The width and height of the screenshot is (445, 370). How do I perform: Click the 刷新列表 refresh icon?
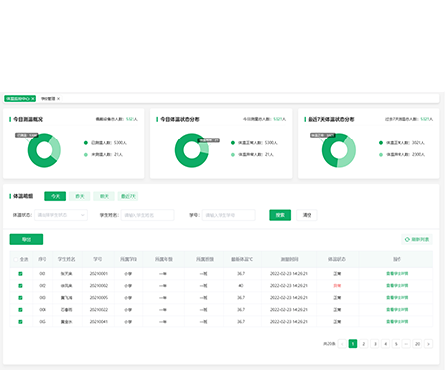click(407, 239)
